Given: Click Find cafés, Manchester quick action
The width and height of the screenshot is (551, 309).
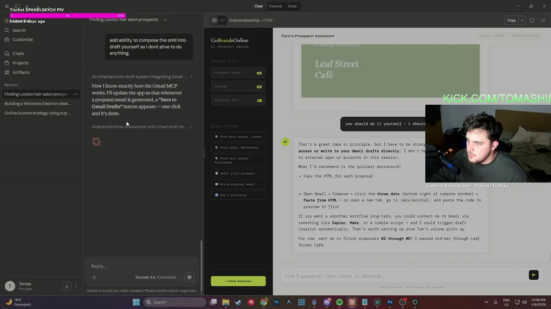Looking at the screenshot, I should 238,148.
